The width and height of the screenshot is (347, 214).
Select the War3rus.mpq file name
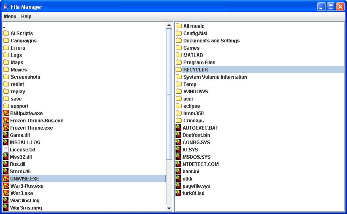[26, 208]
